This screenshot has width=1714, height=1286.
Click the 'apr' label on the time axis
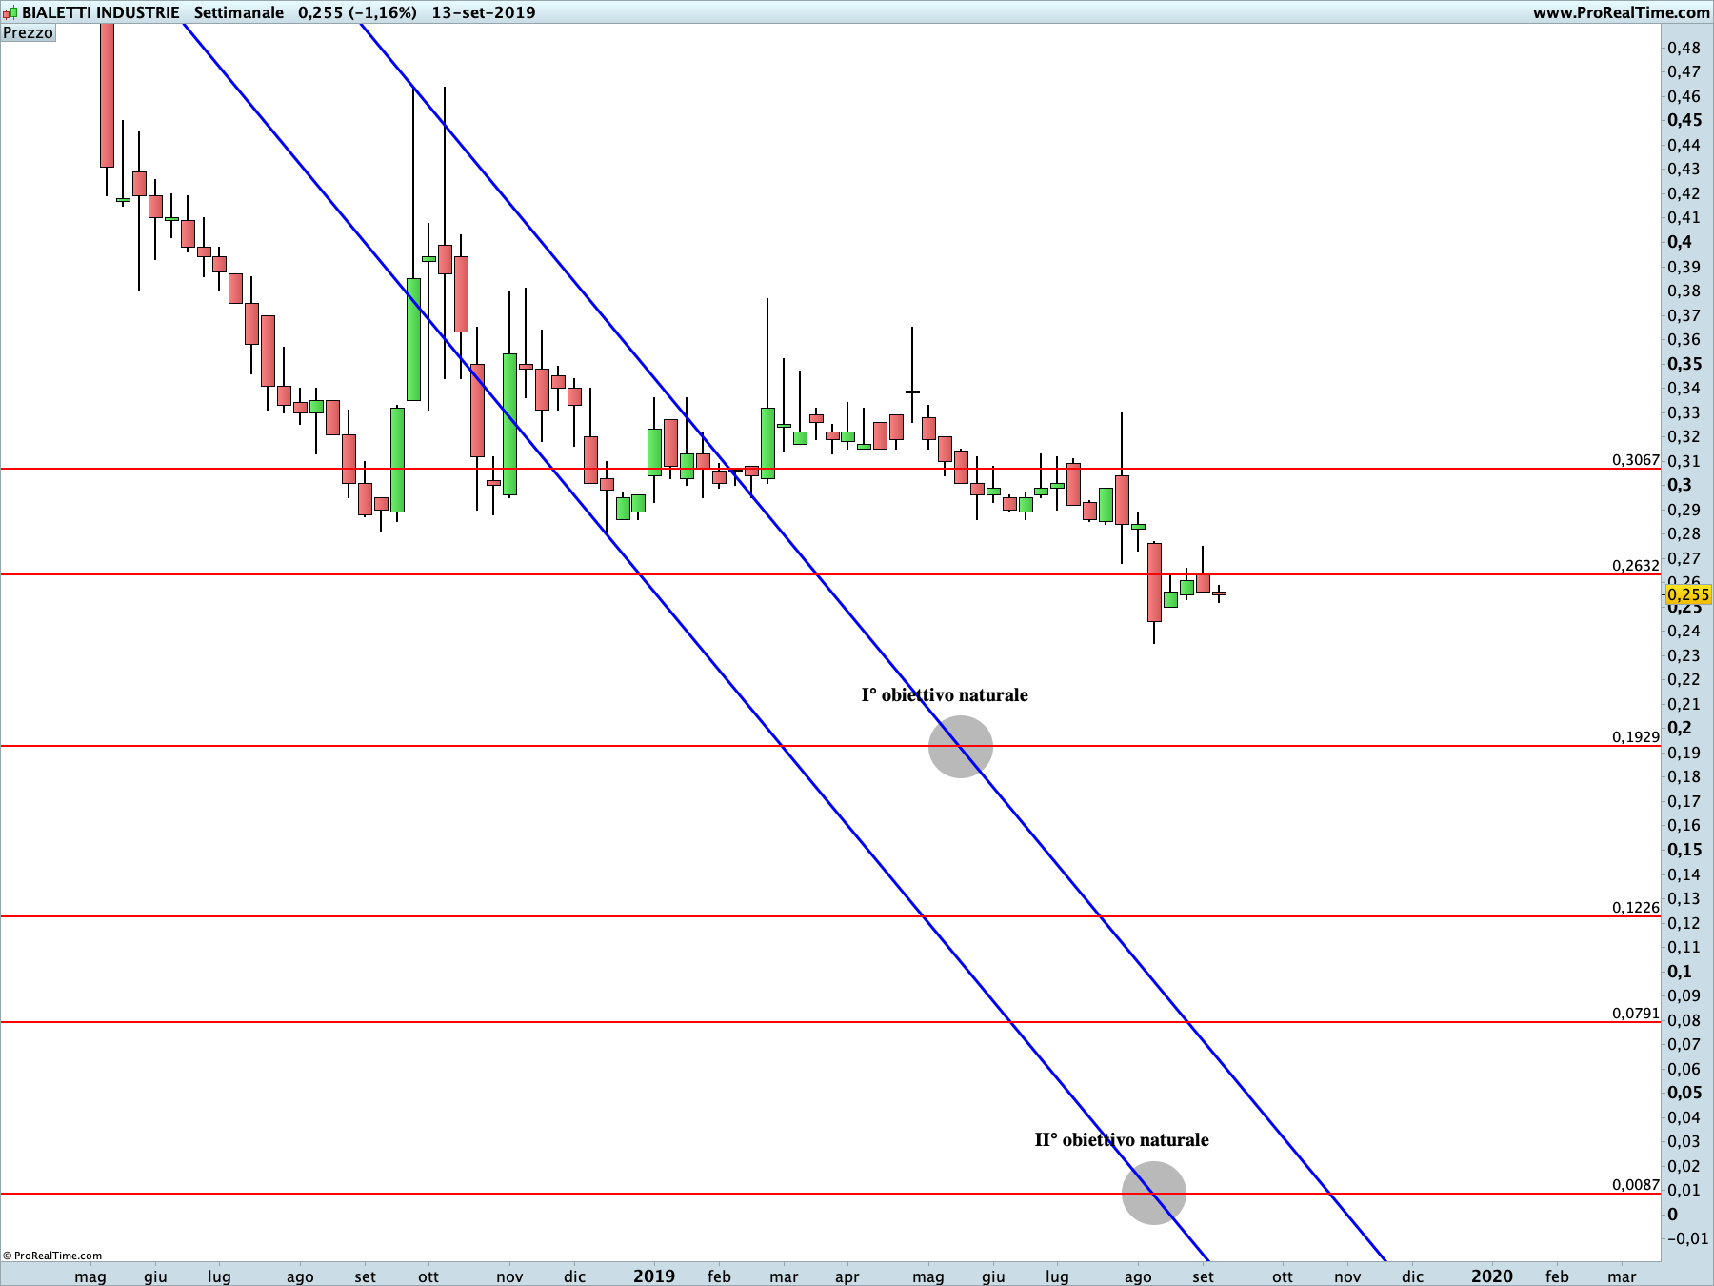point(847,1276)
